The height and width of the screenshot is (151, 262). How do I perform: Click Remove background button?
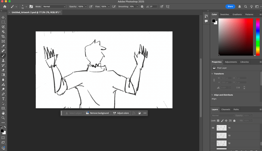tap(97, 113)
